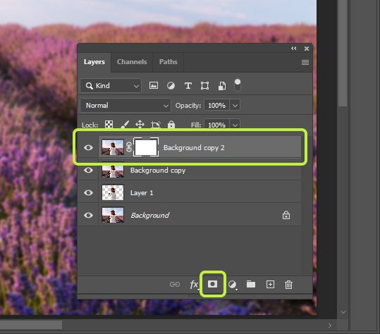380x334 pixels.
Task: Hide the Background copy layer
Action: click(x=88, y=170)
